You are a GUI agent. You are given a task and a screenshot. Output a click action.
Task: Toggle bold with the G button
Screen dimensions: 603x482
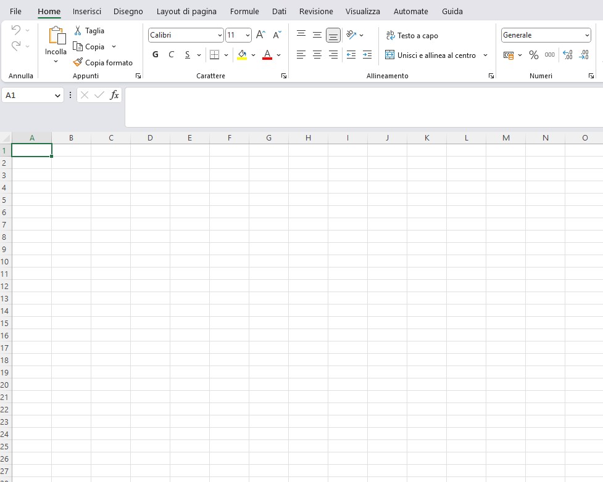(x=155, y=55)
